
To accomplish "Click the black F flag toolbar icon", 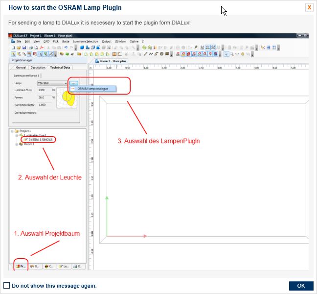I will tap(196, 48).
